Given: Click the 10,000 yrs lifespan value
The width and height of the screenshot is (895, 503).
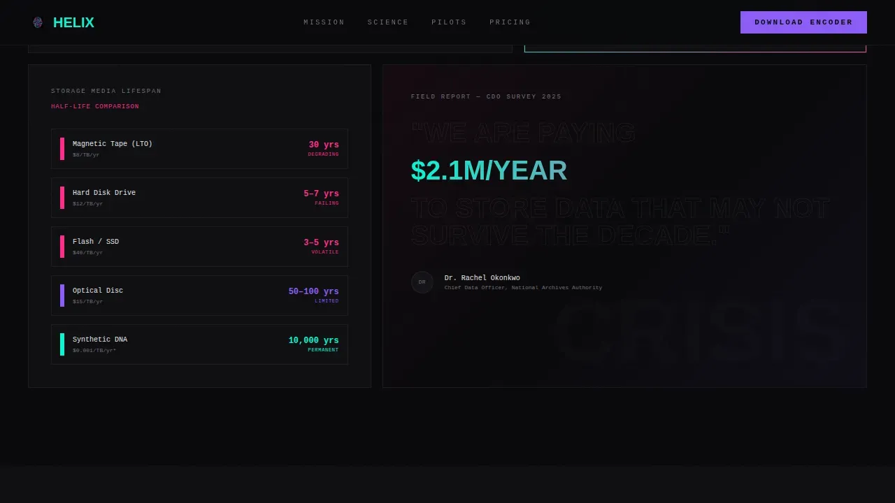Looking at the screenshot, I should 314,340.
